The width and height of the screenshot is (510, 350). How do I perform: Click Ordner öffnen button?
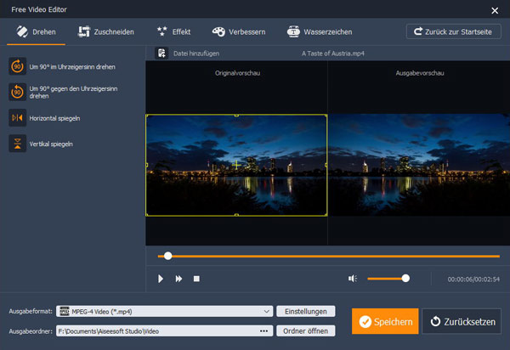coord(306,330)
